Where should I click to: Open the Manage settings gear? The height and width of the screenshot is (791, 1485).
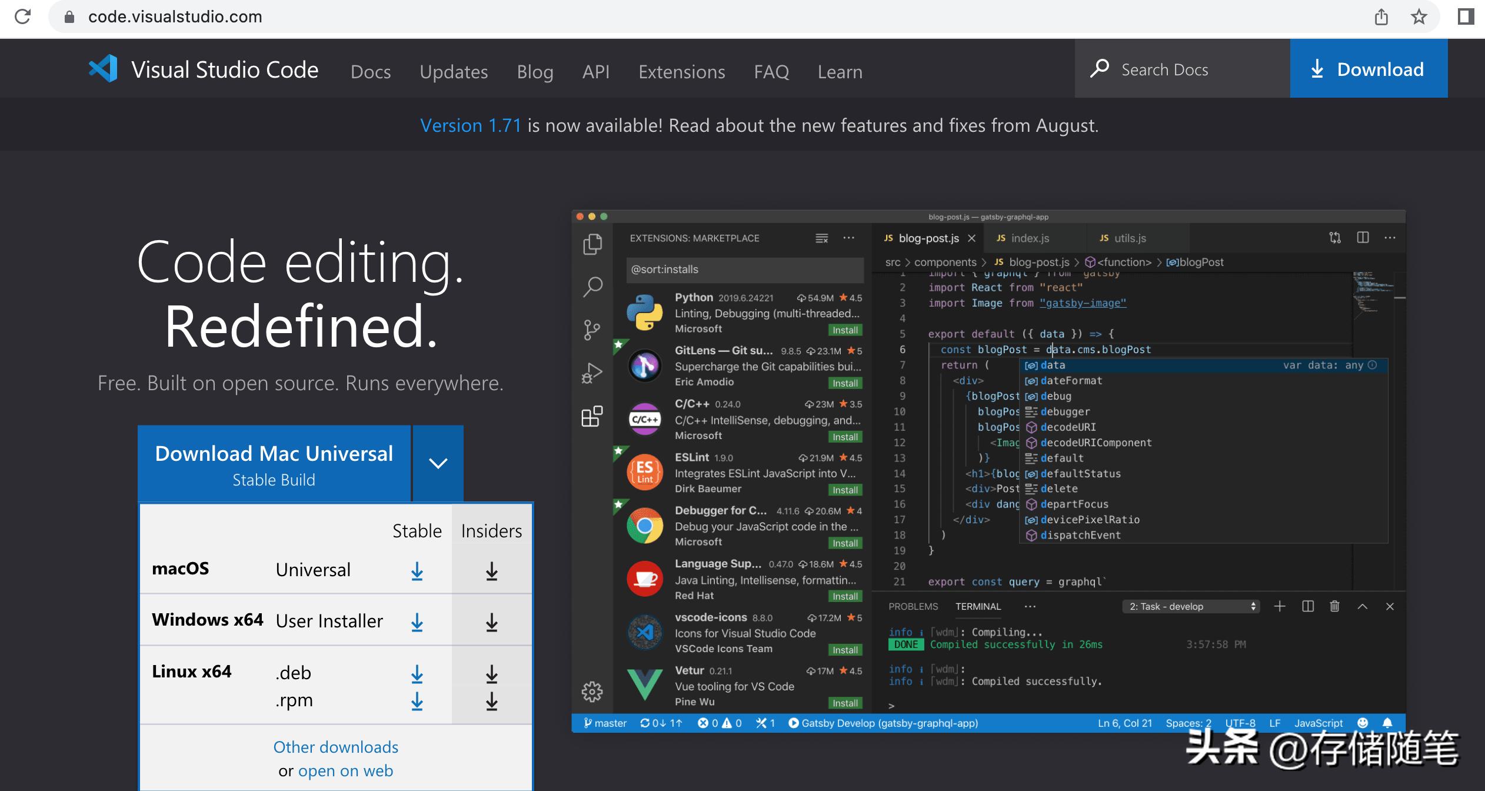(x=592, y=693)
